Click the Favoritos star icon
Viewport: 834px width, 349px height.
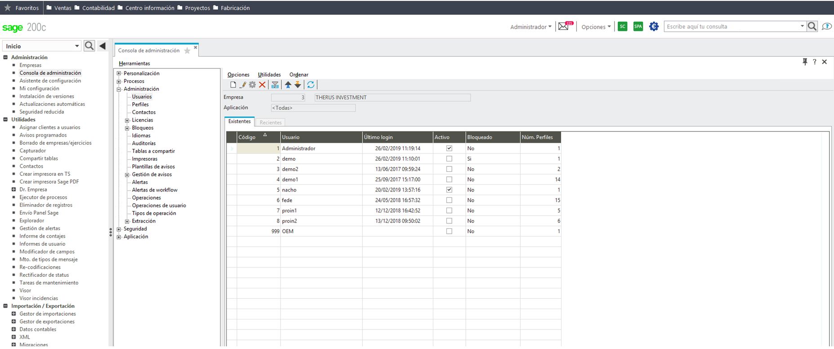coord(7,8)
